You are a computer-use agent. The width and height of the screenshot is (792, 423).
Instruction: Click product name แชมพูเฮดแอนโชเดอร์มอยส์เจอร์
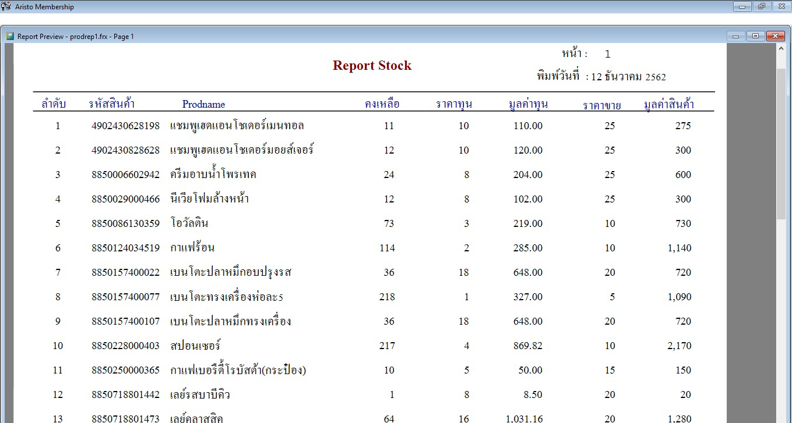[242, 150]
